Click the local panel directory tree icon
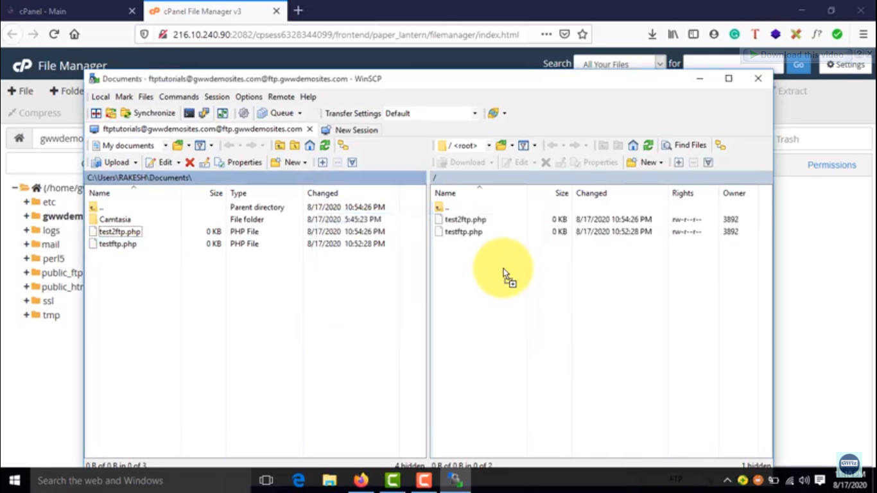The image size is (877, 493). tap(343, 146)
